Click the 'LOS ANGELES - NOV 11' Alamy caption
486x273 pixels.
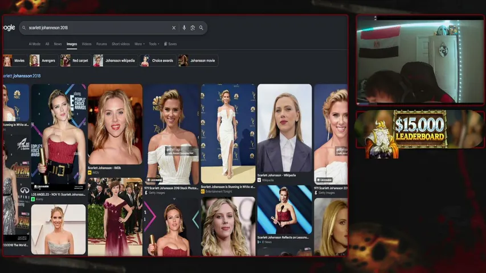tap(58, 195)
